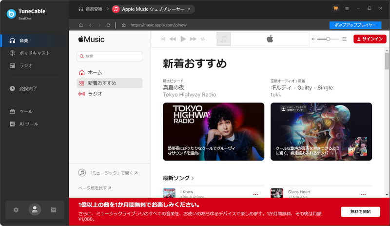Toggle shuffle in player controls
390x226 pixels.
click(163, 39)
